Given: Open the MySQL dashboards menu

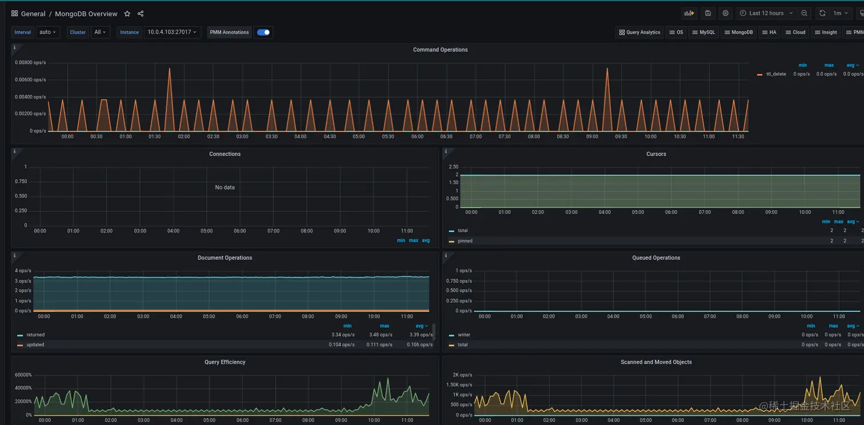Looking at the screenshot, I should (x=703, y=33).
